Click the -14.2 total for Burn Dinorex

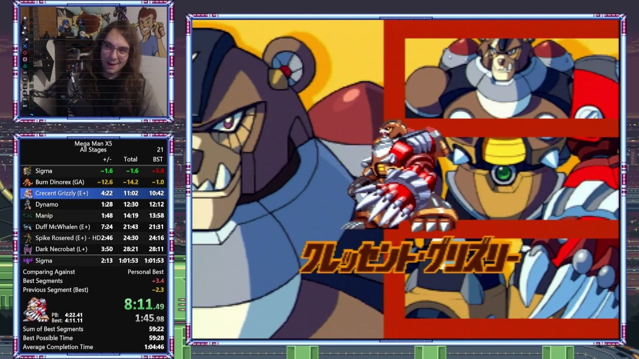131,182
